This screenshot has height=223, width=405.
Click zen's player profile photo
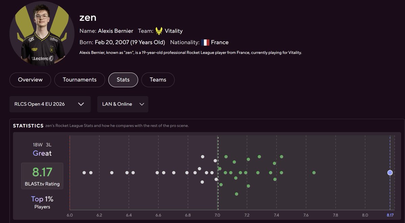[x=42, y=34]
